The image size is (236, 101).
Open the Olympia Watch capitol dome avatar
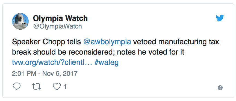point(20,21)
